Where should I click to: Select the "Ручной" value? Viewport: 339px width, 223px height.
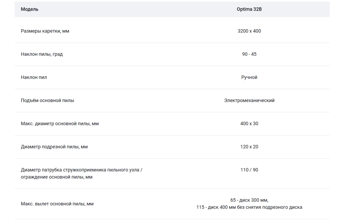[249, 78]
